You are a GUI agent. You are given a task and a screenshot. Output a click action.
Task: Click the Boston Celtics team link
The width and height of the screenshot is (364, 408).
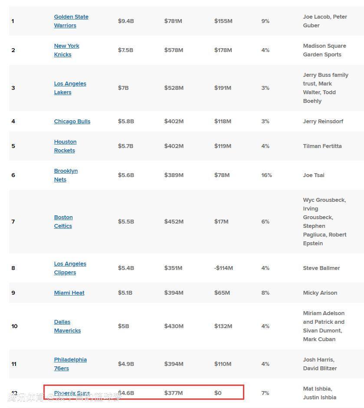[63, 217]
